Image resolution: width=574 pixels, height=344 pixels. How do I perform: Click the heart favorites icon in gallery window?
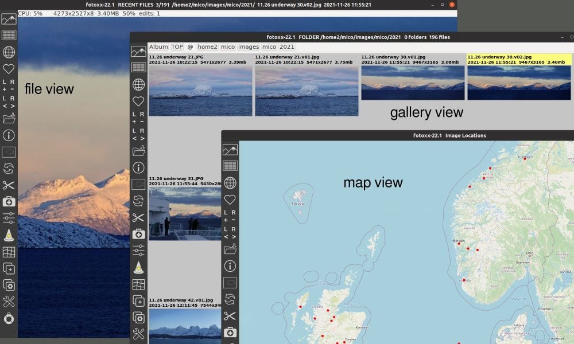click(x=138, y=101)
